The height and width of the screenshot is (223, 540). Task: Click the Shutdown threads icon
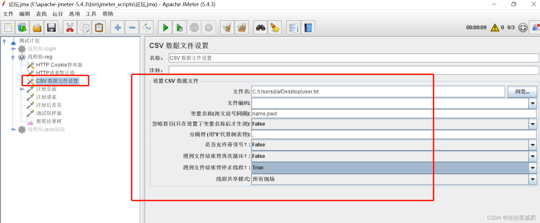tap(209, 27)
